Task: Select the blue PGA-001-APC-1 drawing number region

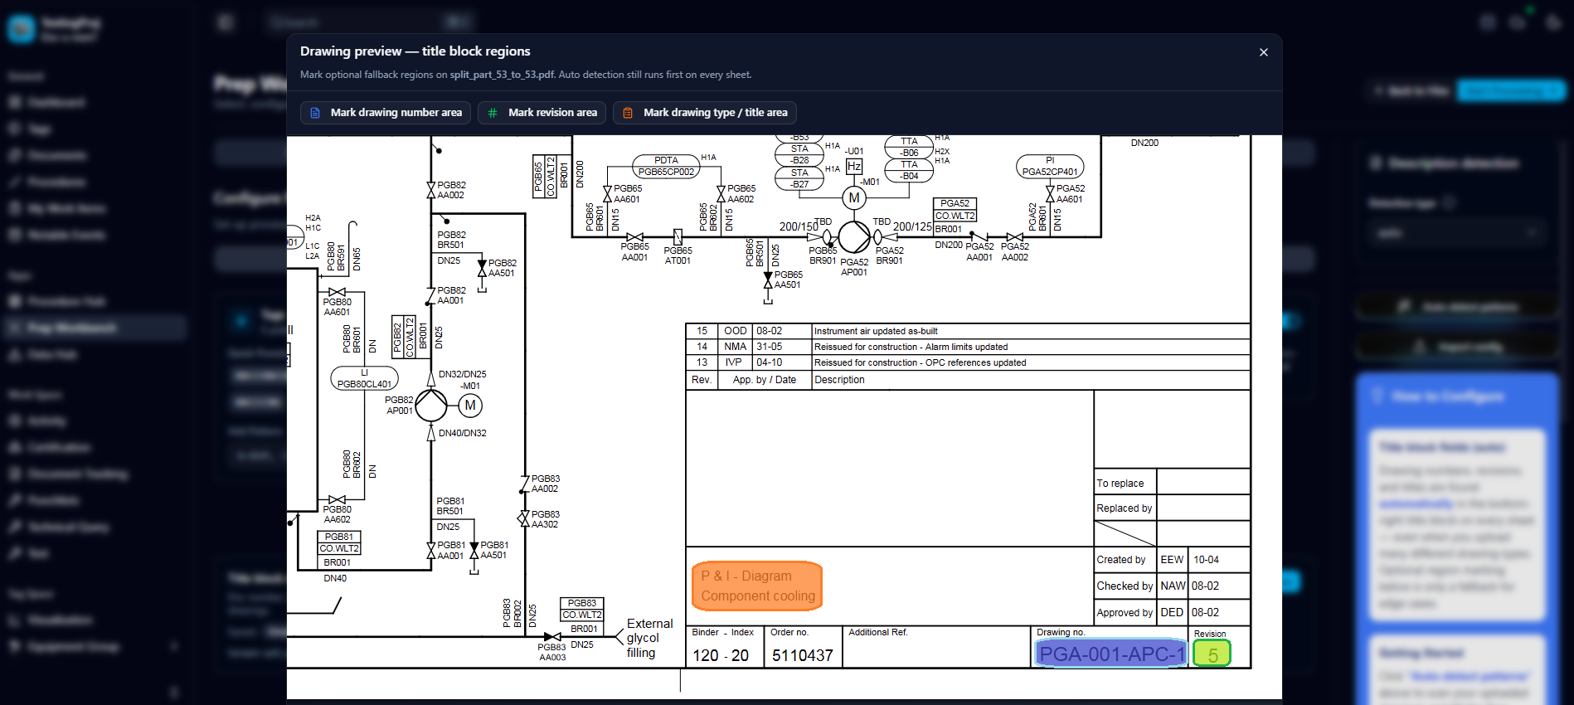Action: point(1111,654)
